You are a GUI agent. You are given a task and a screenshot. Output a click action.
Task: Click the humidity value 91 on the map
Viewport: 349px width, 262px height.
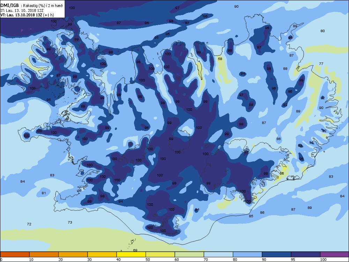[x=311, y=143]
